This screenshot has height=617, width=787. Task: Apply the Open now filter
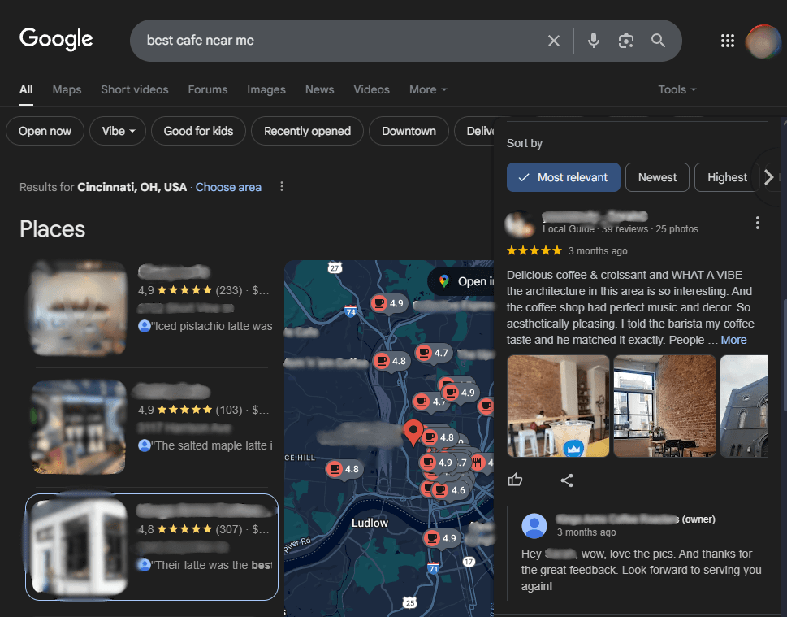click(45, 131)
